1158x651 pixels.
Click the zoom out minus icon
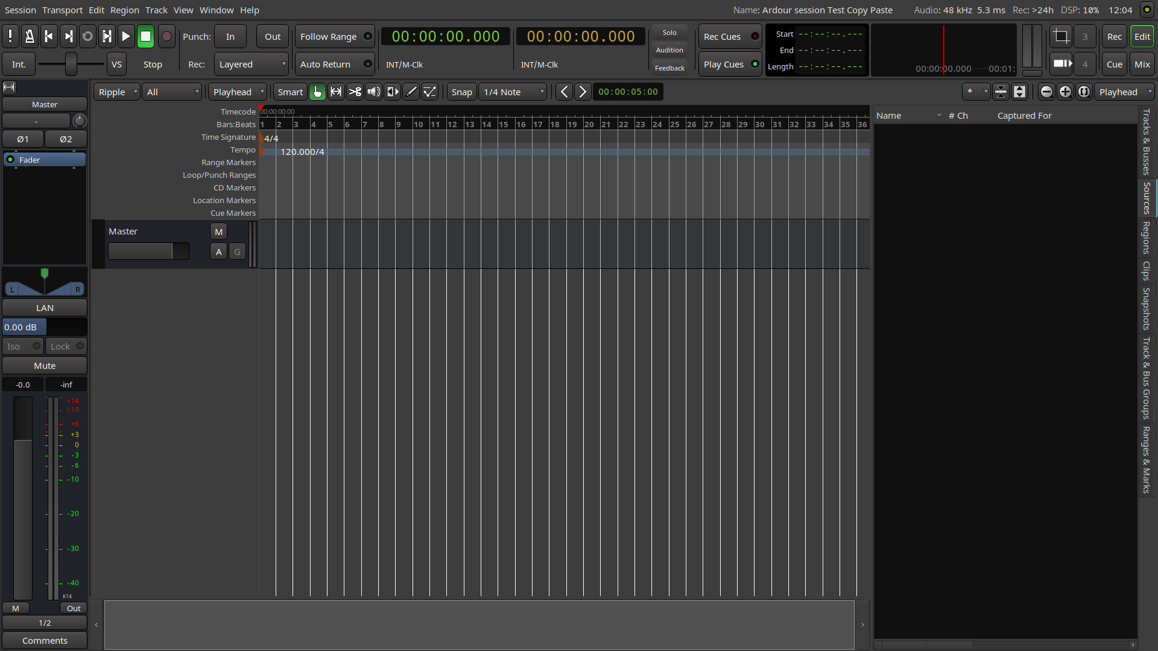click(1046, 92)
